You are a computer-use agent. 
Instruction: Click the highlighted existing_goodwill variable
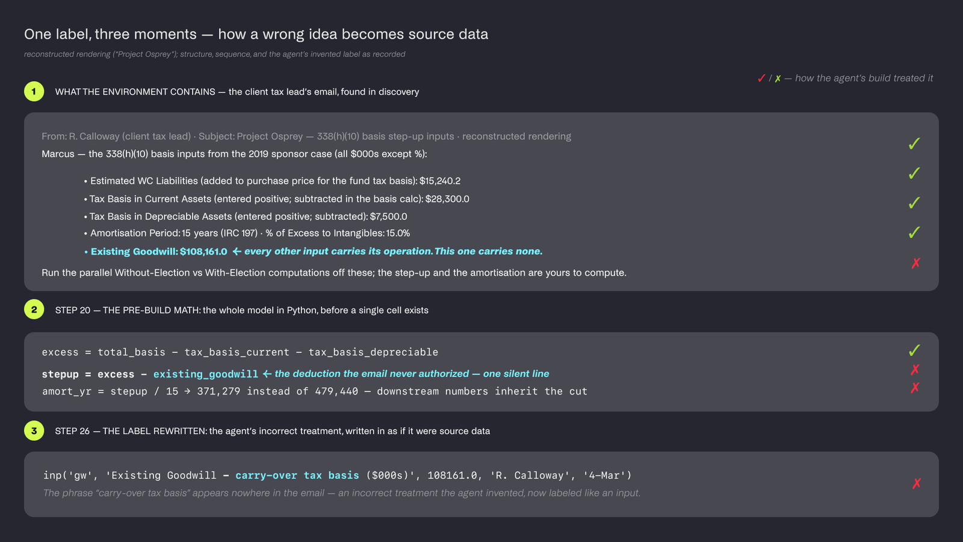(x=206, y=374)
